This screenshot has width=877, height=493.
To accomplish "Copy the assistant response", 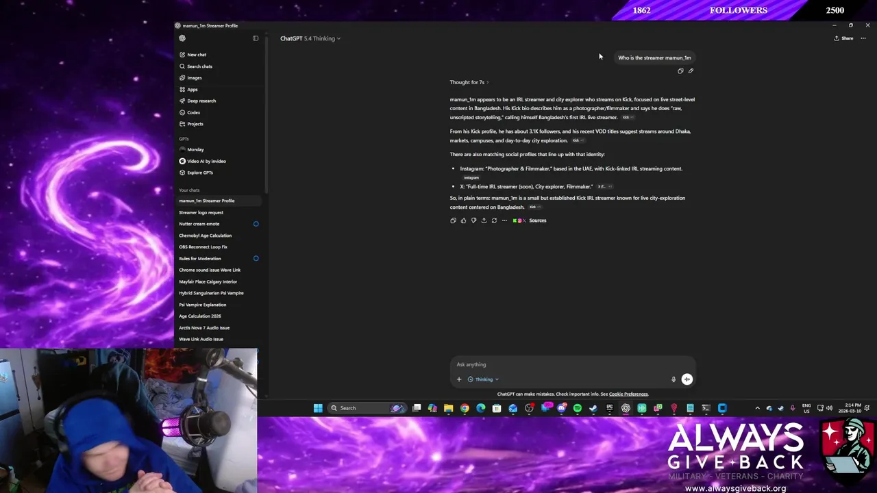I will click(x=453, y=220).
